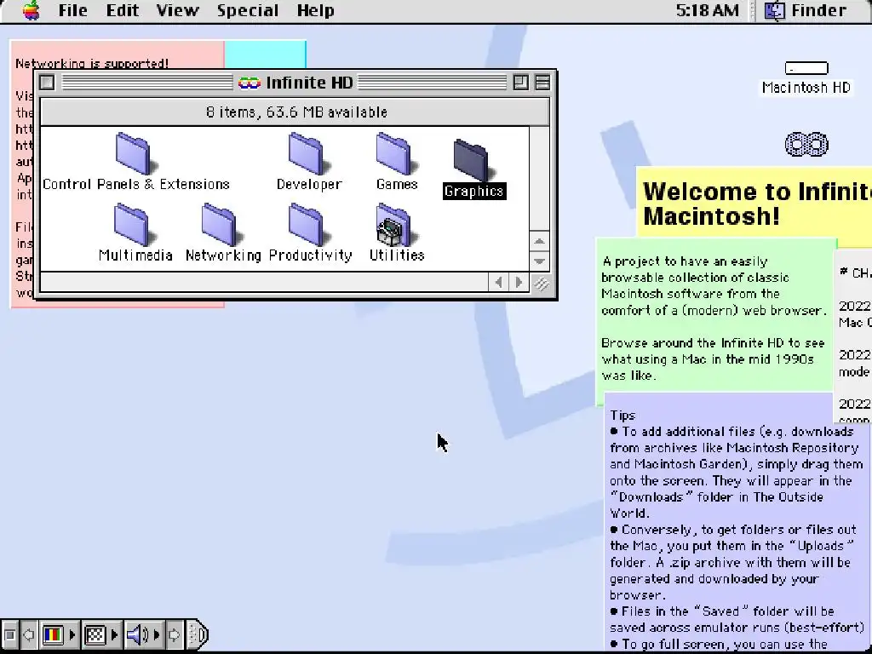Expand the color depth module arrow
The width and height of the screenshot is (872, 654).
tap(73, 634)
